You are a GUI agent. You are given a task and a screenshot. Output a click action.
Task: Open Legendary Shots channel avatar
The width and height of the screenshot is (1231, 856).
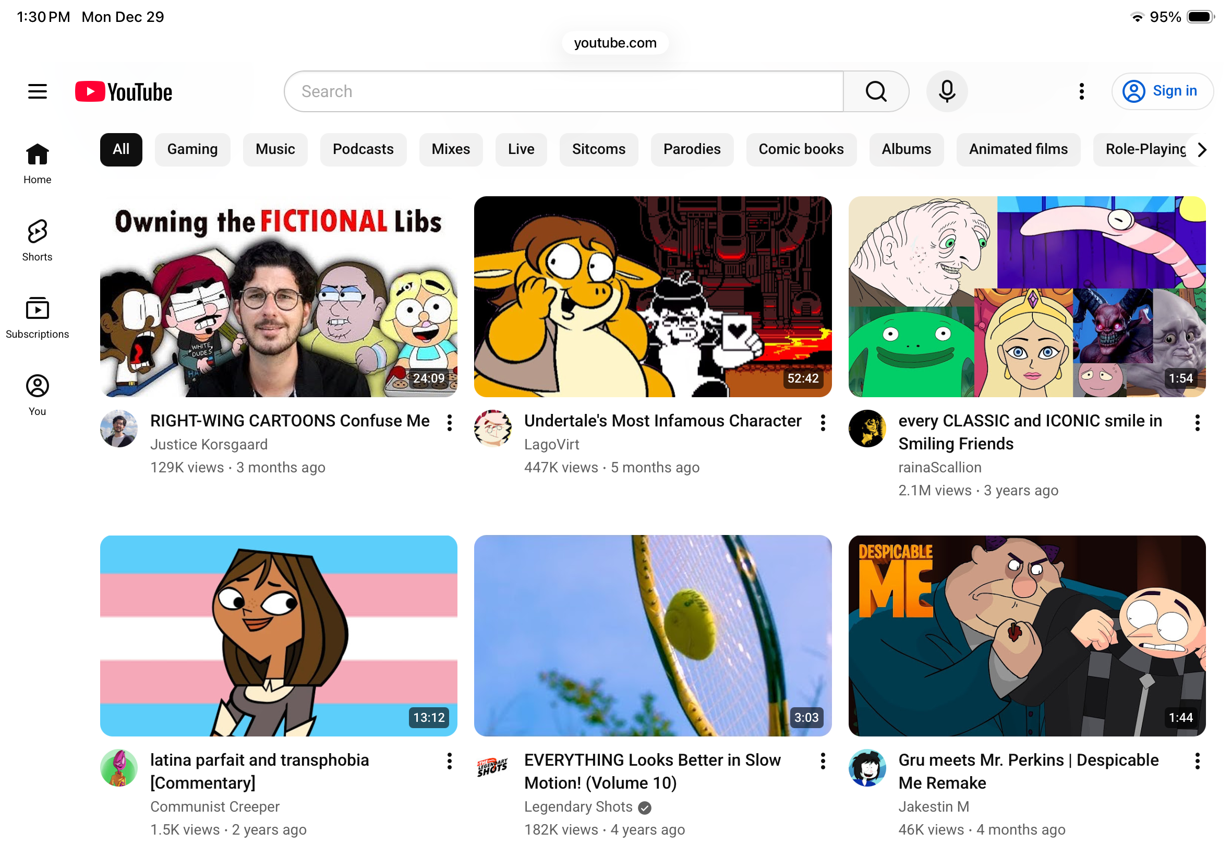[x=492, y=767]
